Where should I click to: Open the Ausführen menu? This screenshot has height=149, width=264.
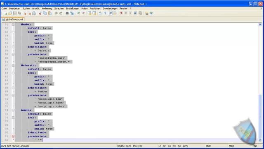click(x=95, y=8)
